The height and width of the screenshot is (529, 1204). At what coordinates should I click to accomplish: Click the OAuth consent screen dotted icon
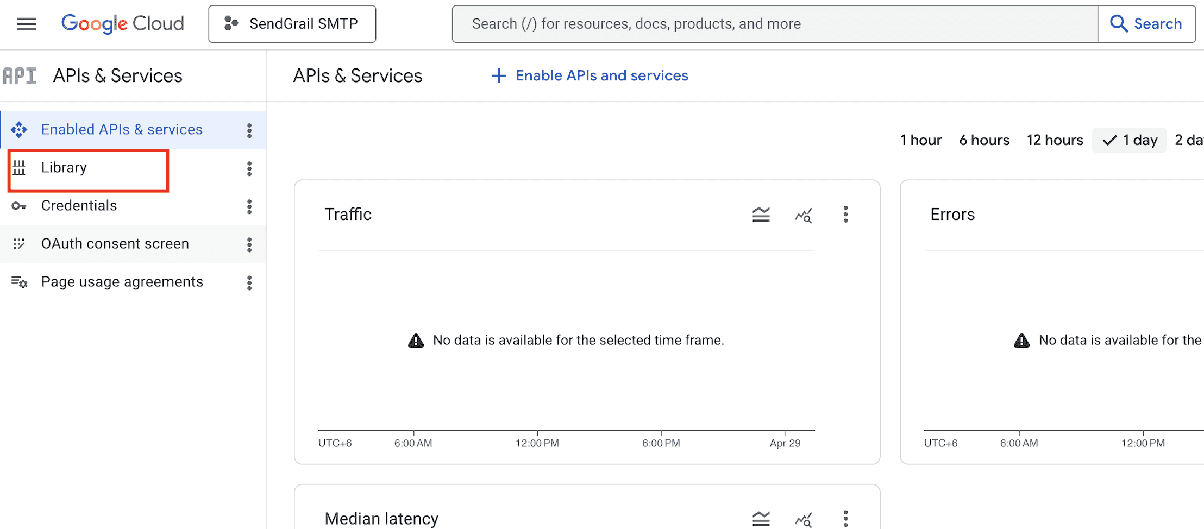click(19, 244)
